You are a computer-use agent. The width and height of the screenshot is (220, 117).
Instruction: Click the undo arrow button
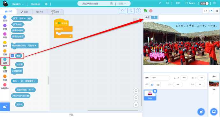click(122, 11)
